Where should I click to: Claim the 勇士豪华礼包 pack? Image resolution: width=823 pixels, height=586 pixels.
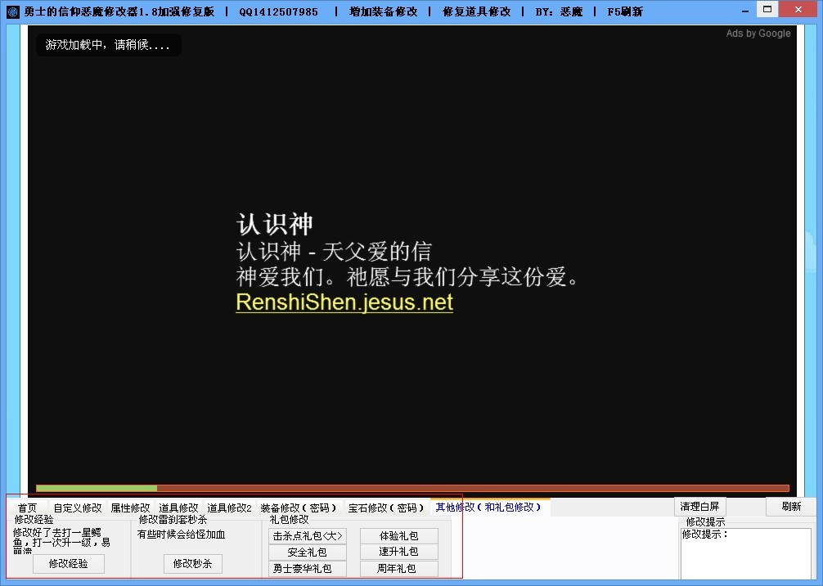tap(308, 568)
